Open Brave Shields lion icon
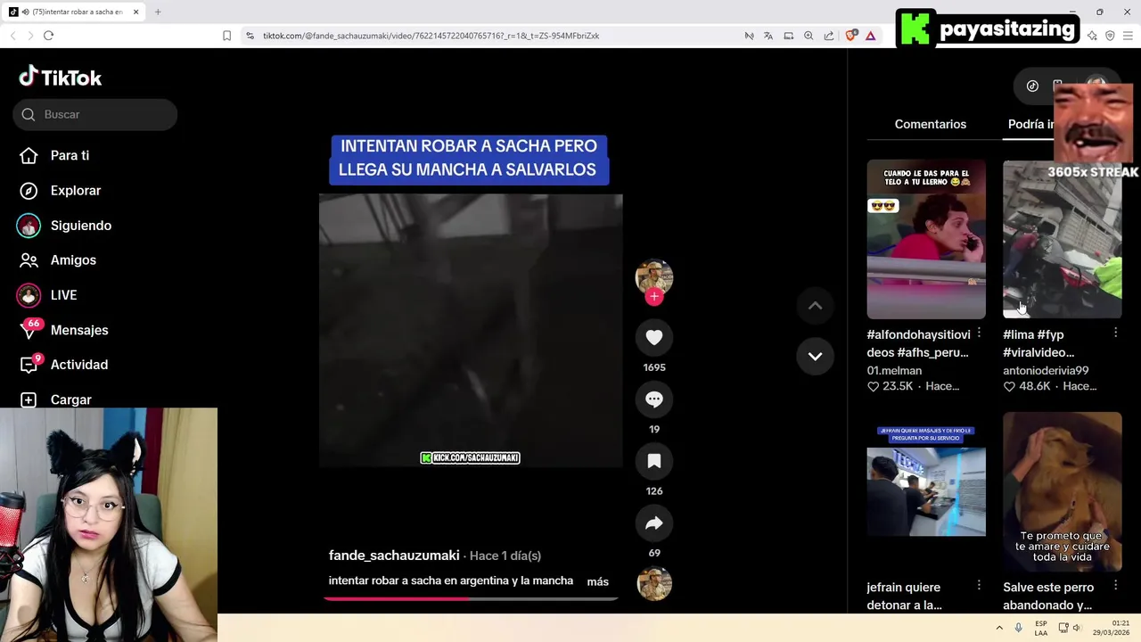 [x=851, y=36]
